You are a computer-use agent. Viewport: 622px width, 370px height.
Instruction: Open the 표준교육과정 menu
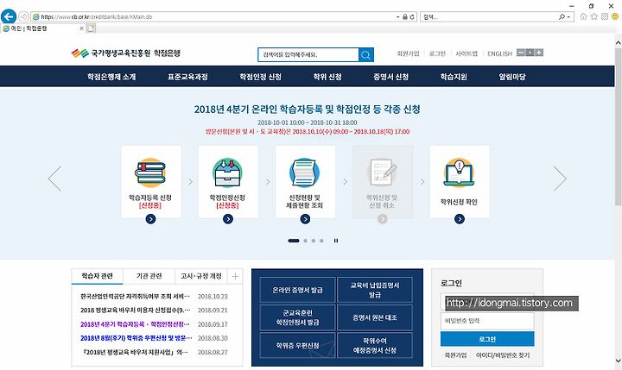pos(187,77)
